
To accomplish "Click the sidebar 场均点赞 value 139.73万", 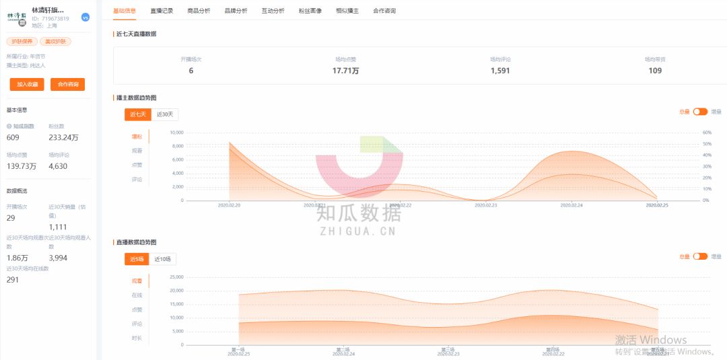I will pyautogui.click(x=22, y=166).
